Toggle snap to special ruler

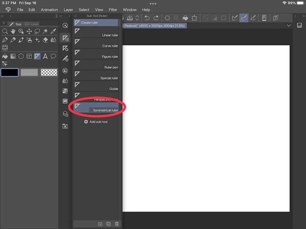(244, 18)
